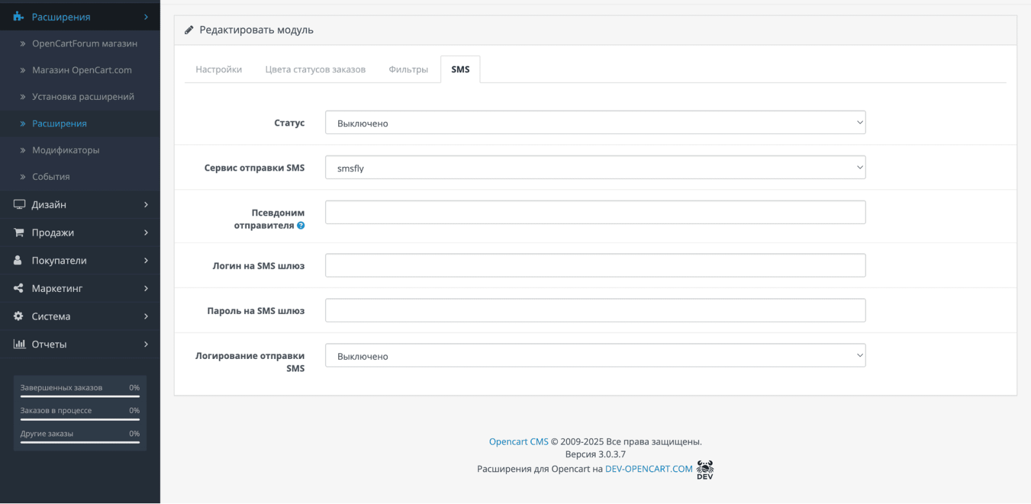Open Модификаторы in sidebar
1031x504 pixels.
tap(66, 150)
